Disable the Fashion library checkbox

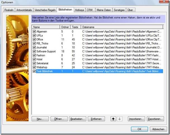tap(34, 55)
